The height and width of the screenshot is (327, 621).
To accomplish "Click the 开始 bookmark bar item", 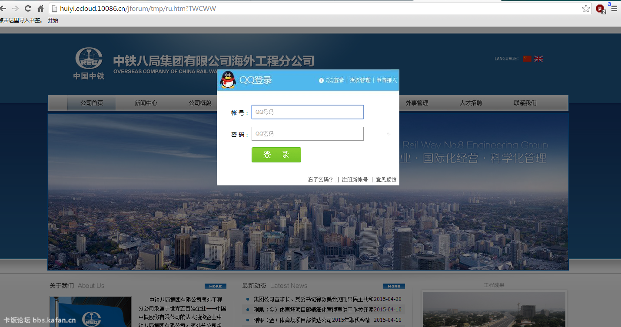I will [x=53, y=20].
